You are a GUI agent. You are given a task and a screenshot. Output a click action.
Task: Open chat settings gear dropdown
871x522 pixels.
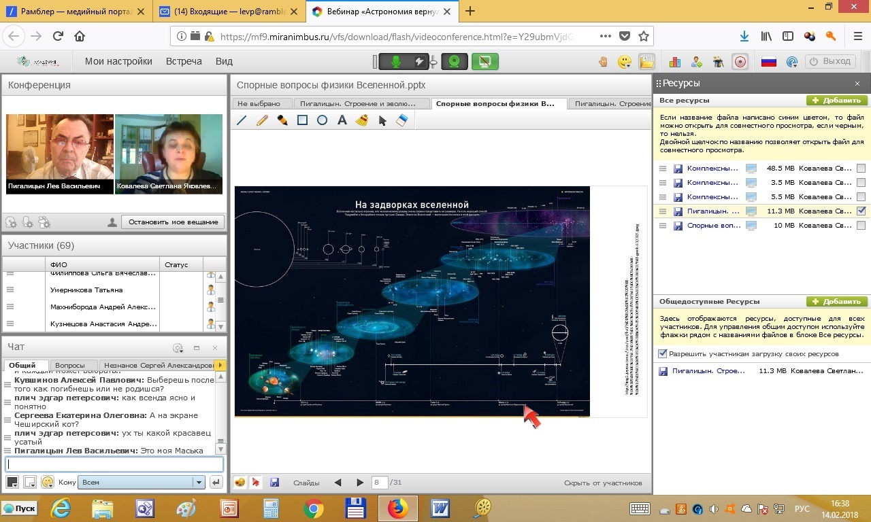coord(178,347)
